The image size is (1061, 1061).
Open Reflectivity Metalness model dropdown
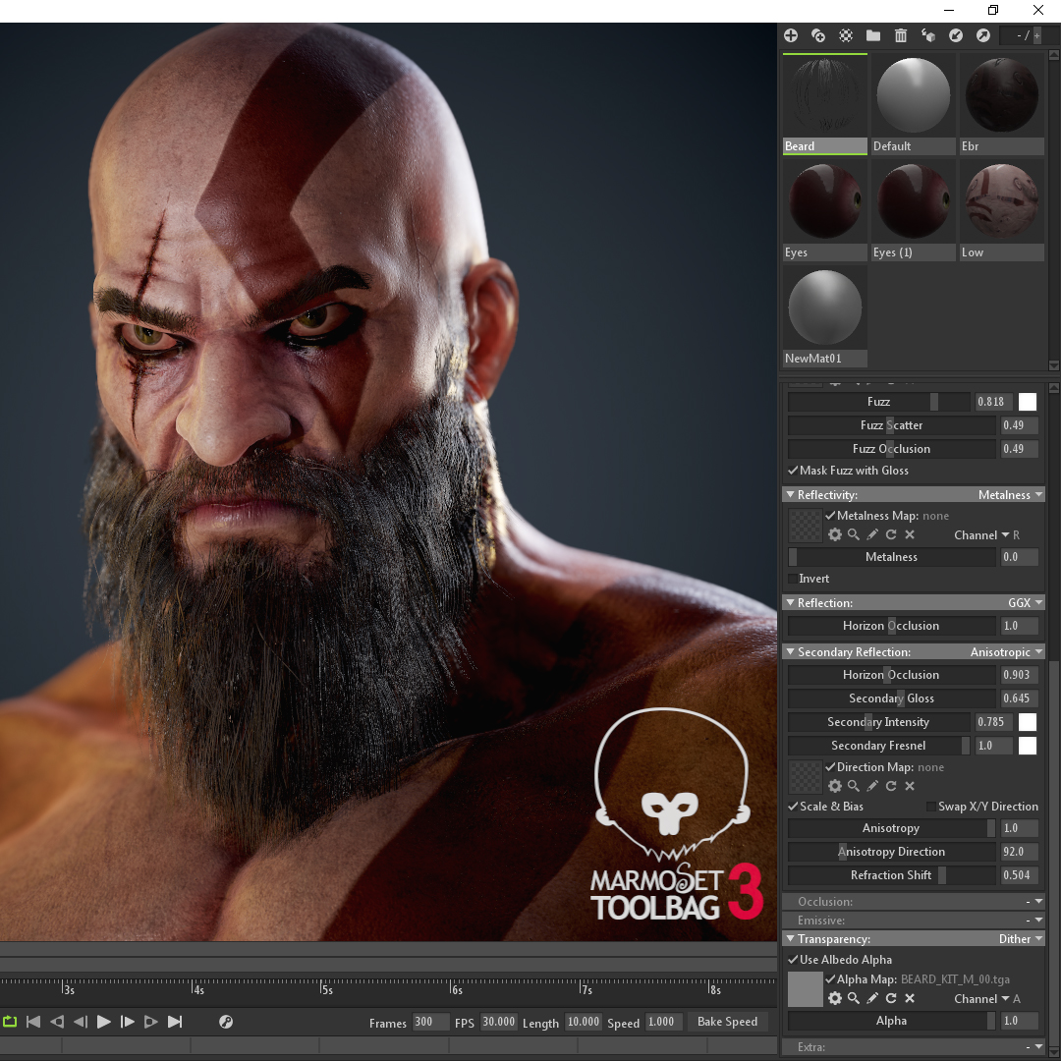click(x=1010, y=494)
